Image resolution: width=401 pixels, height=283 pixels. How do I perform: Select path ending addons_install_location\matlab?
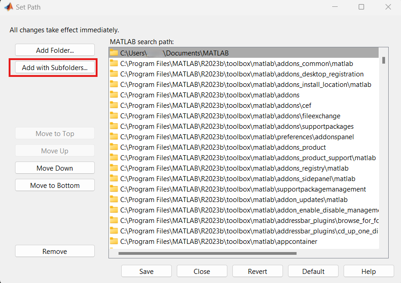244,84
